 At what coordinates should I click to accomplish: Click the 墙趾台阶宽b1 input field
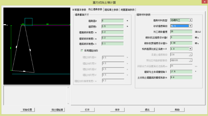click(x=113, y=63)
